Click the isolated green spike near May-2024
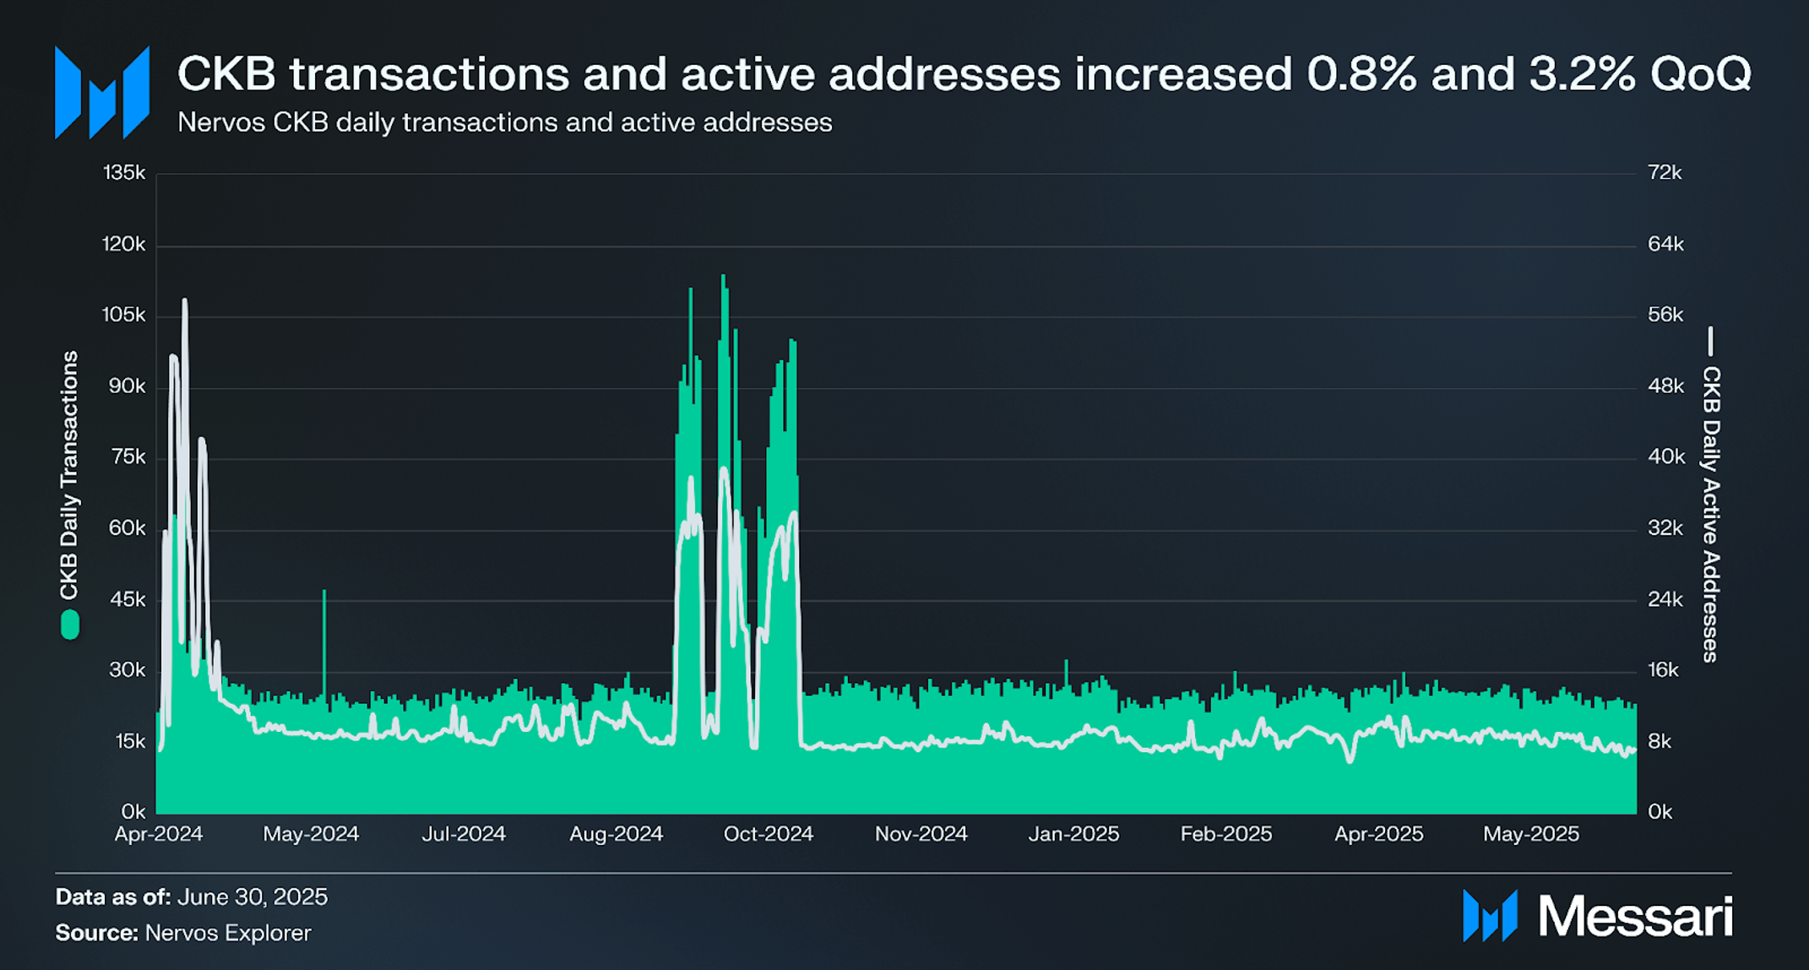1809x970 pixels. (323, 642)
